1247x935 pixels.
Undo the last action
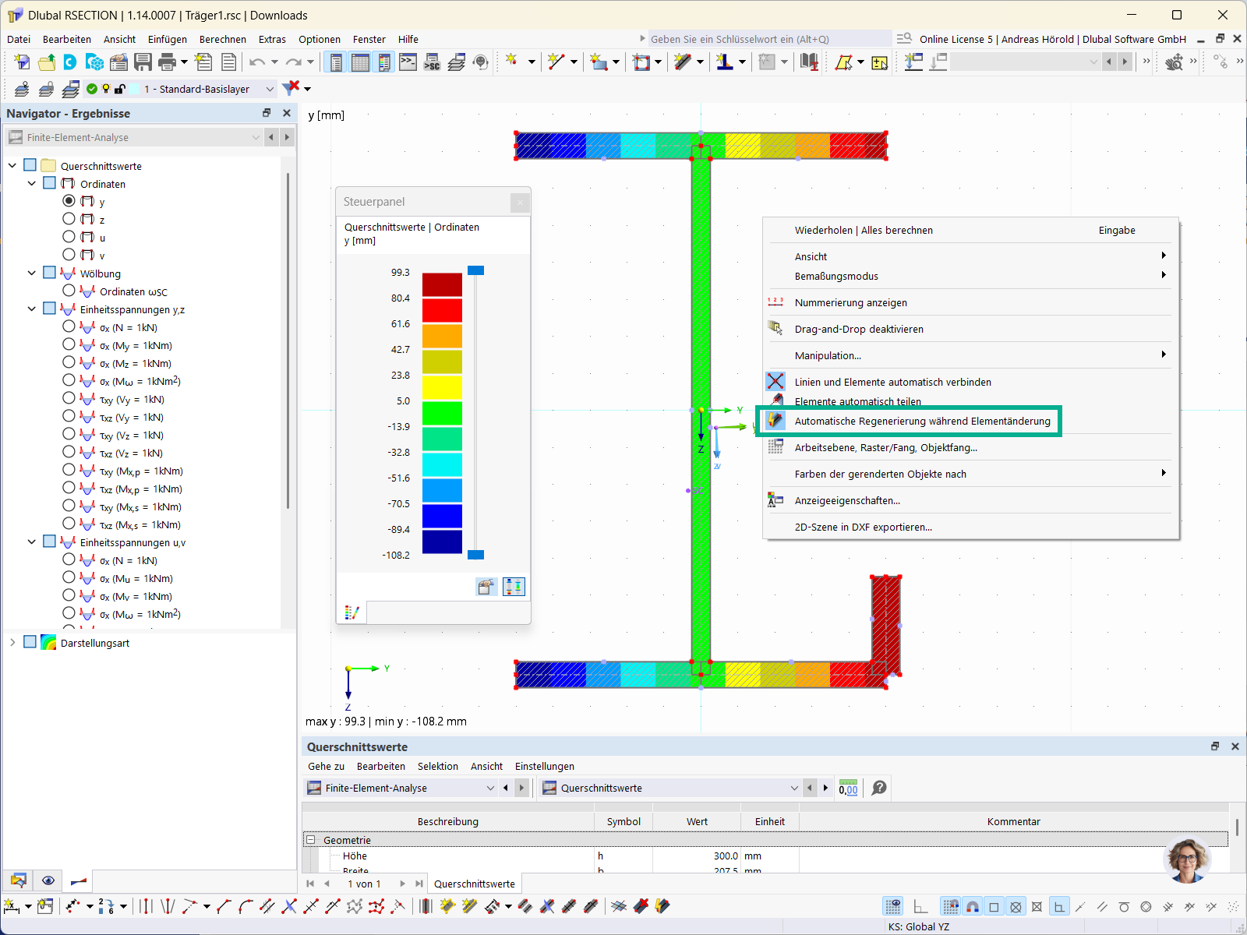pyautogui.click(x=257, y=62)
